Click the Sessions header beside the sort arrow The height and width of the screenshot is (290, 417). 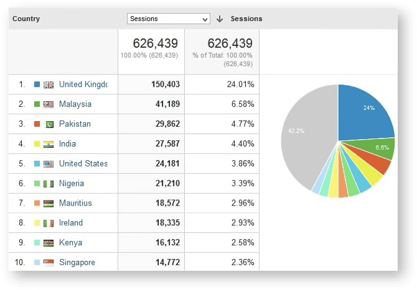[x=246, y=19]
